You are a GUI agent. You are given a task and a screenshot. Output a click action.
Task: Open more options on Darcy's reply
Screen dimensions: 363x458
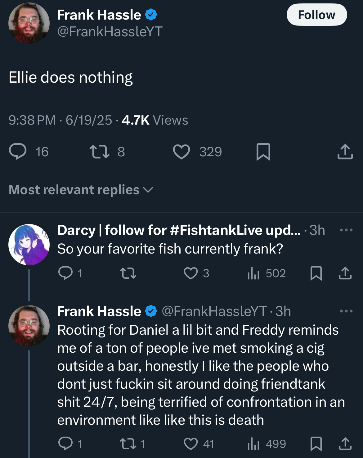point(346,230)
